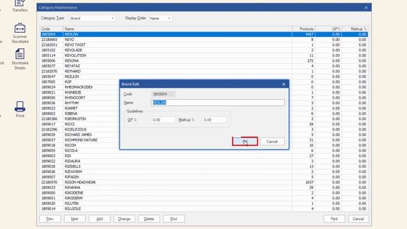Screen dimensions: 407x229
Task: Select the REZULIN row
Action: coord(204,76)
